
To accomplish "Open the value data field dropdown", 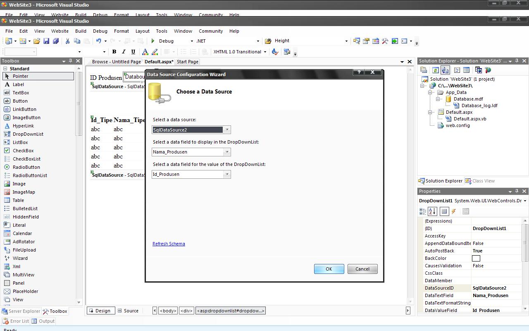I will tap(227, 175).
